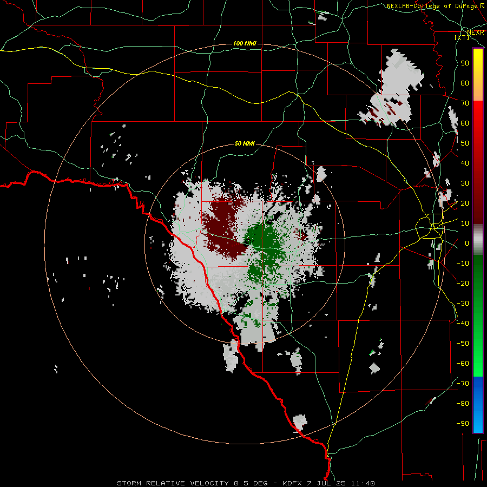Click the -30 value on velocity scale
Viewport: 487px width, 487px height.
[x=463, y=304]
